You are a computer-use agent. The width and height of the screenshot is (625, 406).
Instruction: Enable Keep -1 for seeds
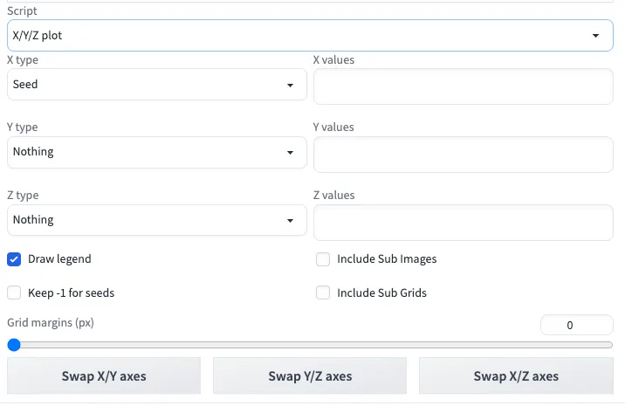[x=14, y=293]
